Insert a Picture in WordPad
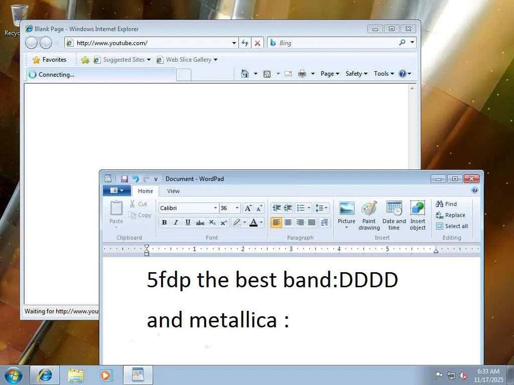Viewport: 514px width, 385px height. coord(346,215)
